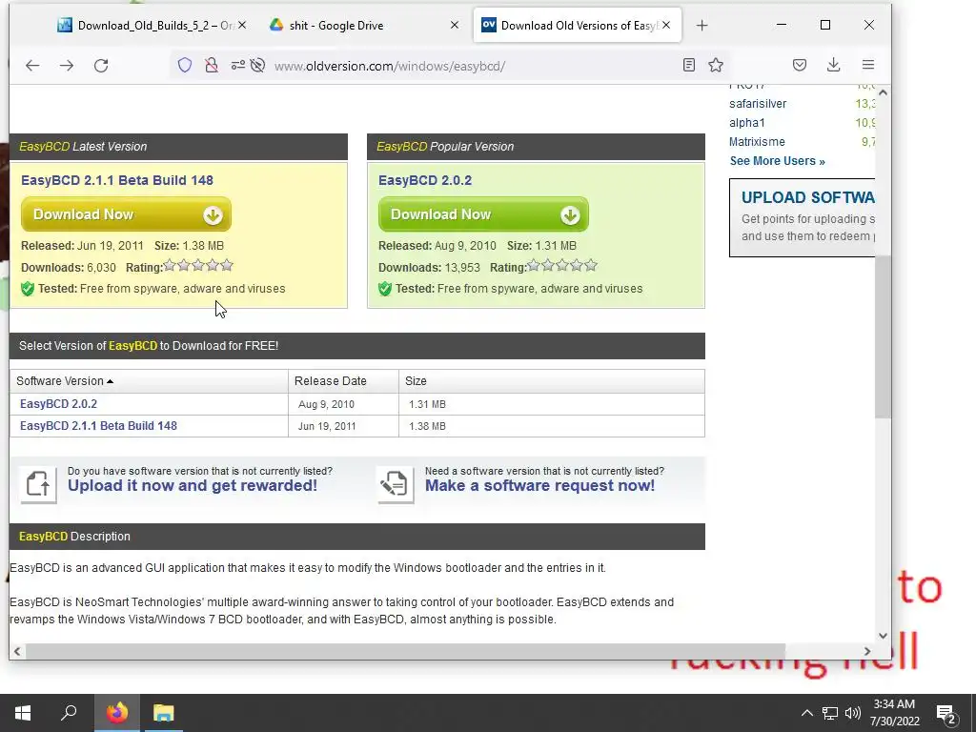976x732 pixels.
Task: Click the software request document icon
Action: [x=396, y=483]
